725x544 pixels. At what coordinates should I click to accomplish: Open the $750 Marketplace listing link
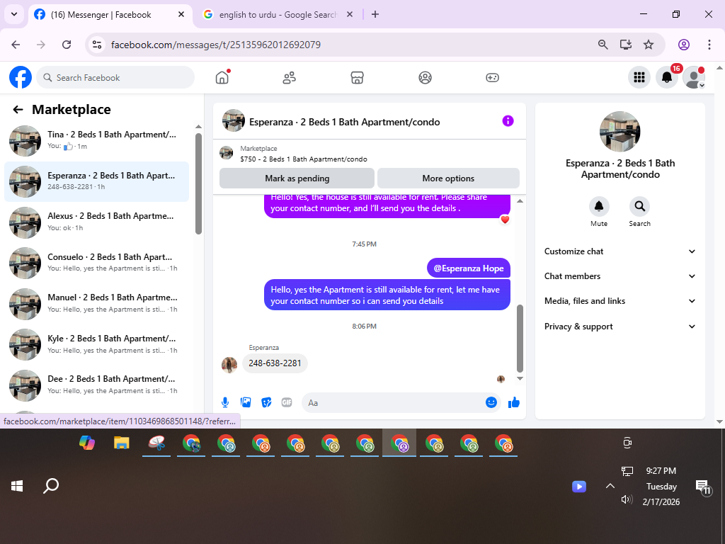tap(303, 159)
